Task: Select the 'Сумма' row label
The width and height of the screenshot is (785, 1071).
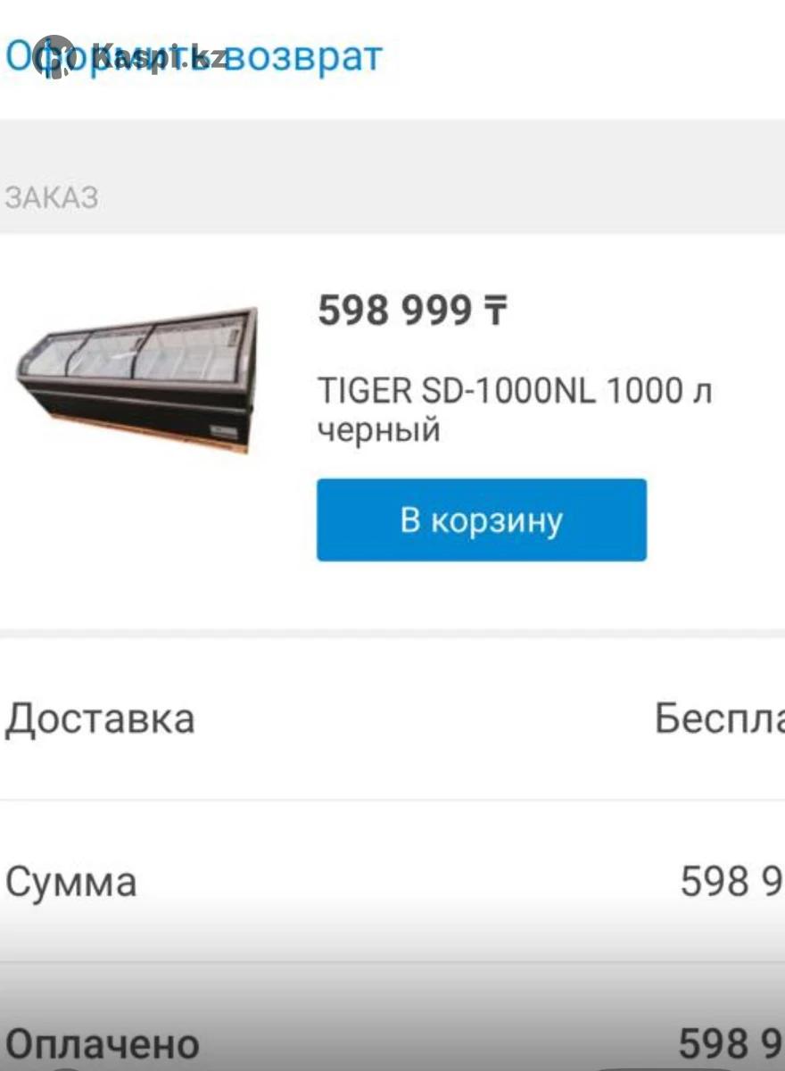Action: tap(71, 883)
